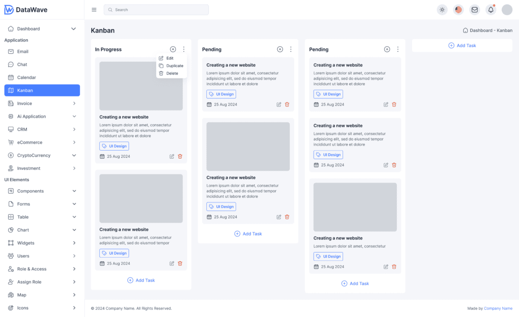Click the hamburger menu to collapse sidebar
The image size is (519, 317).
[94, 10]
